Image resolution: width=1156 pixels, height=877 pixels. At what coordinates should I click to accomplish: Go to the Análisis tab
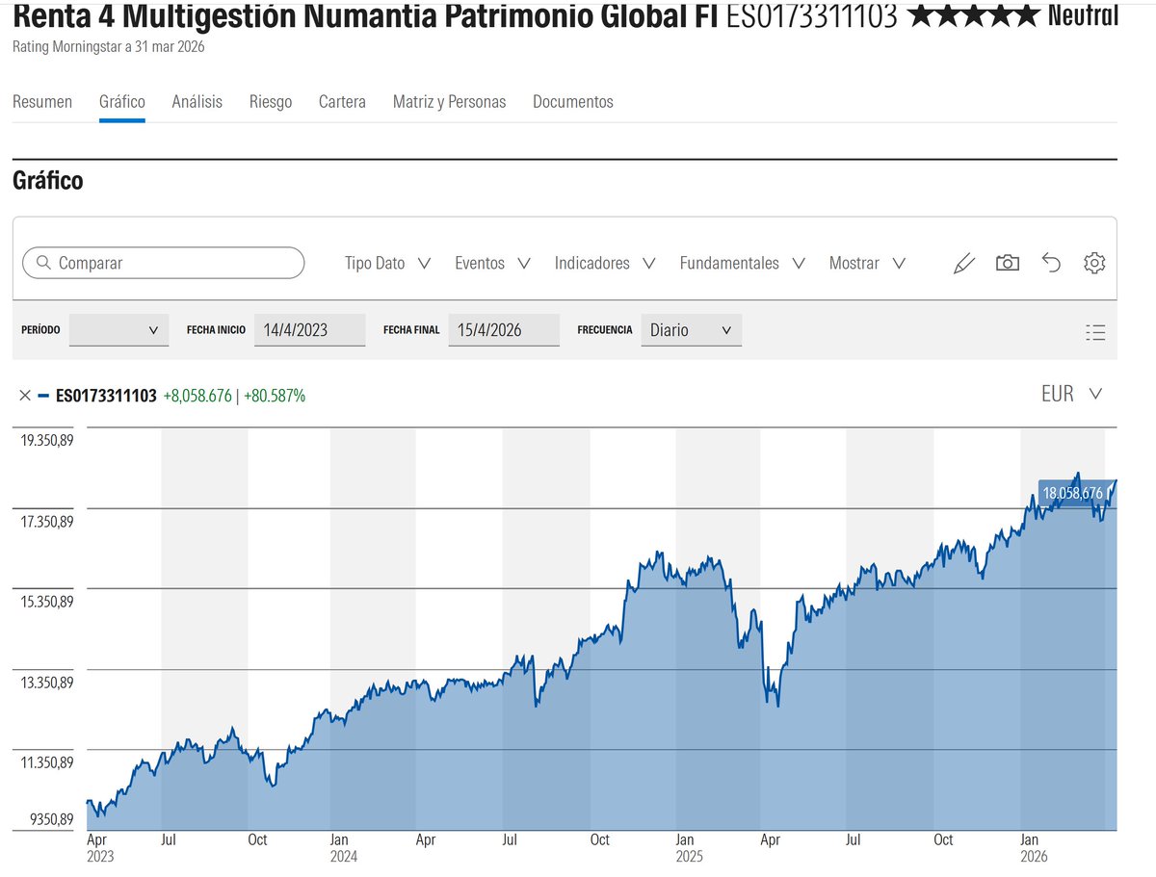(197, 101)
